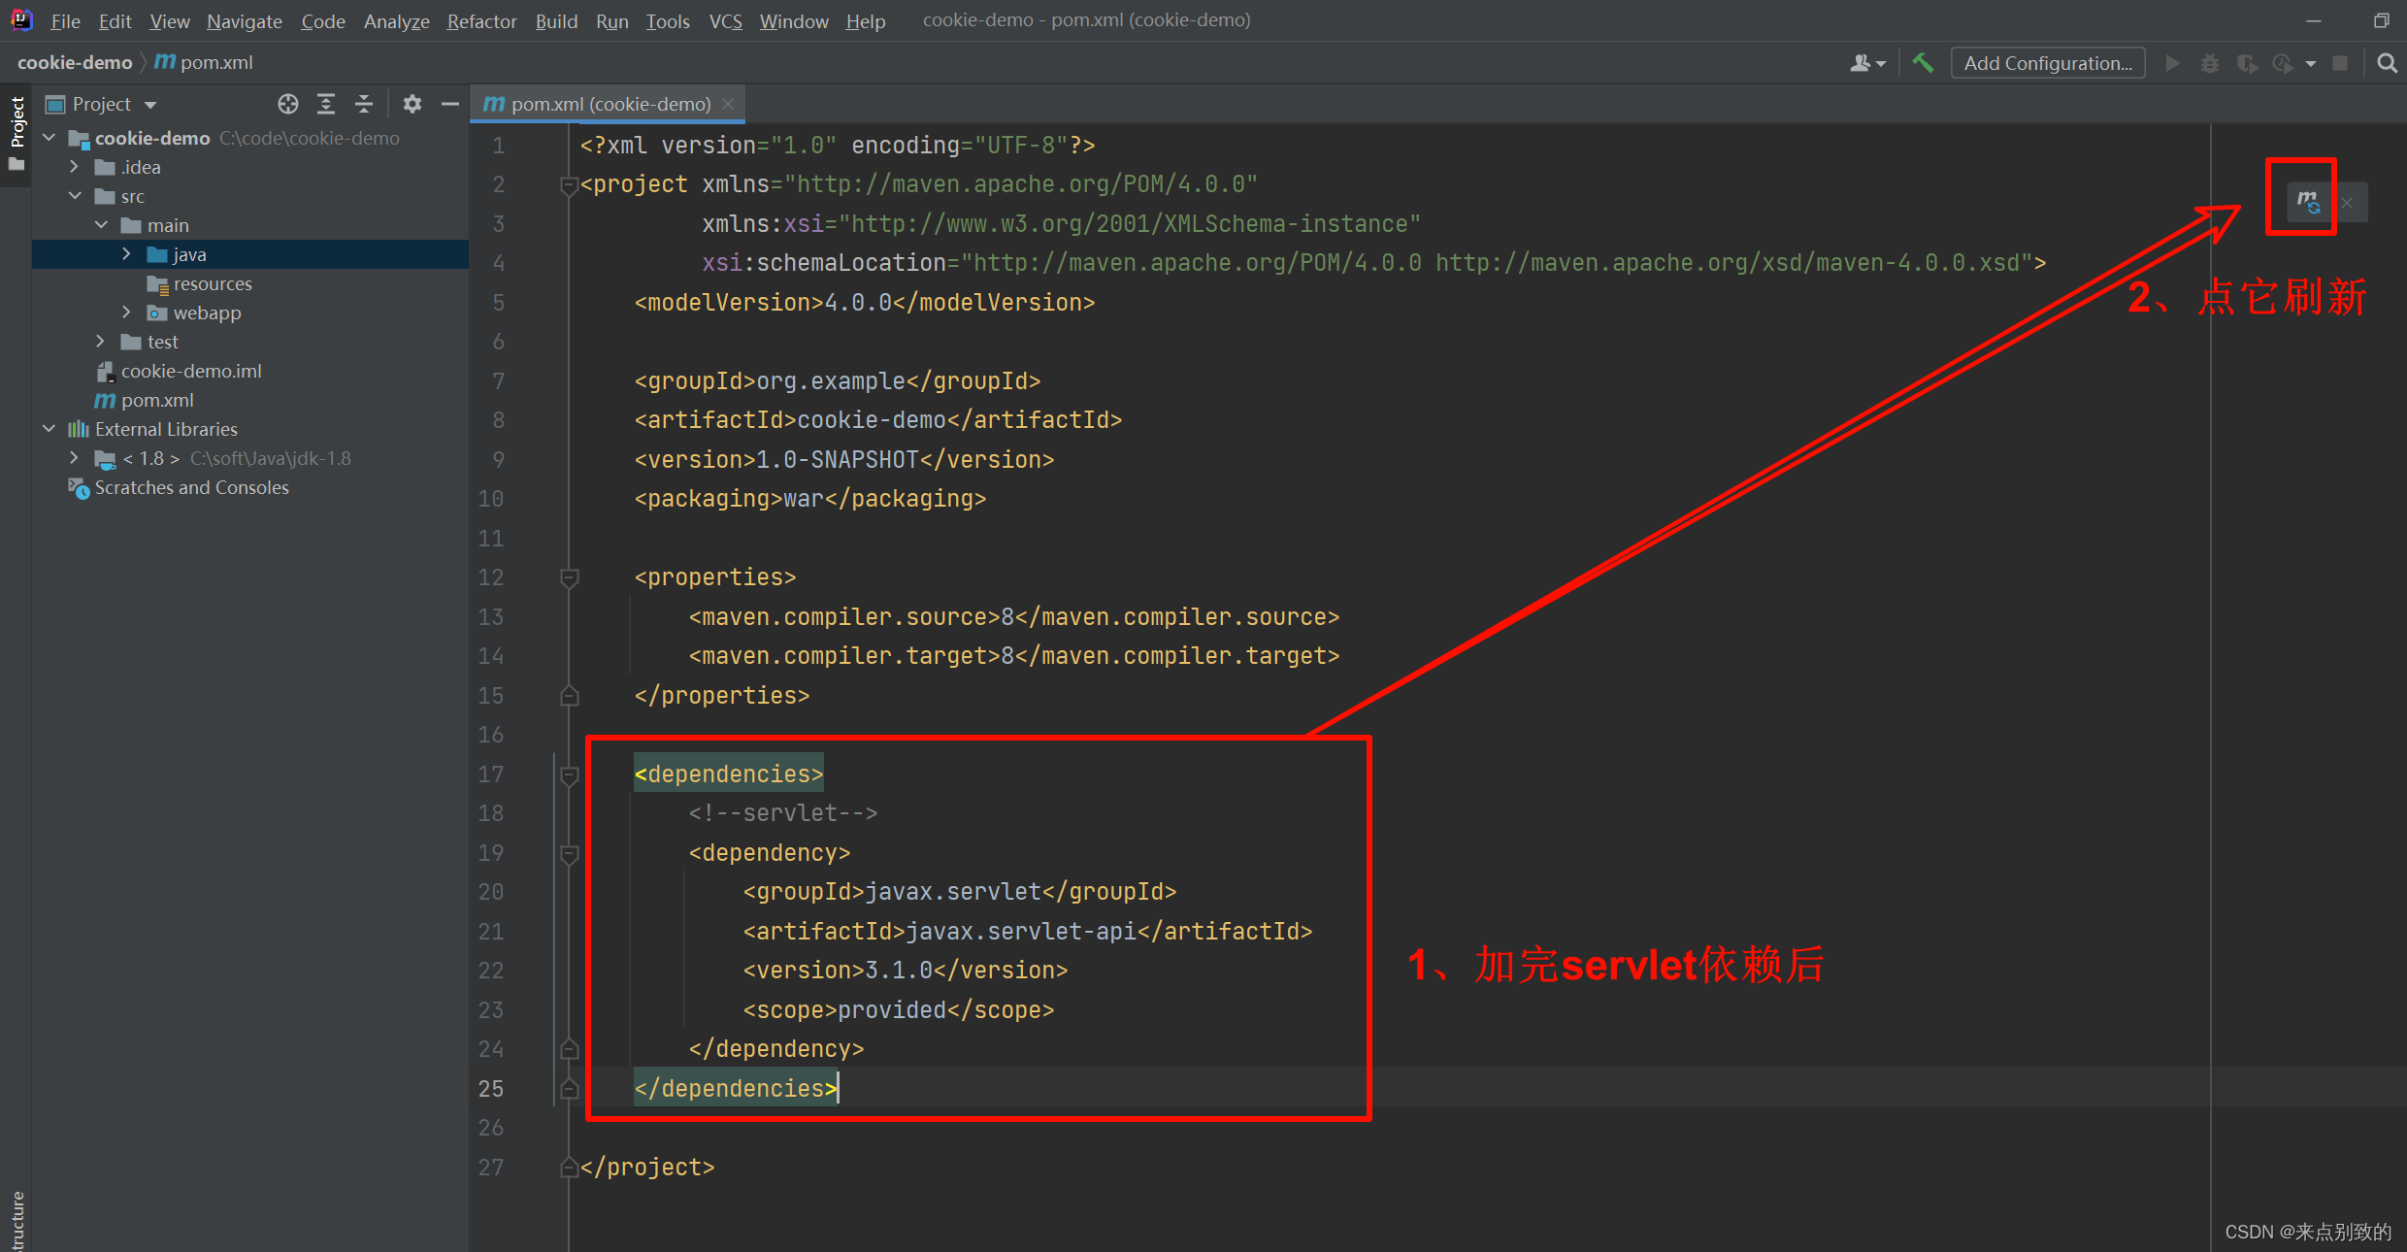Click Collapse All in Project panel toolbar
The height and width of the screenshot is (1252, 2407).
363,104
